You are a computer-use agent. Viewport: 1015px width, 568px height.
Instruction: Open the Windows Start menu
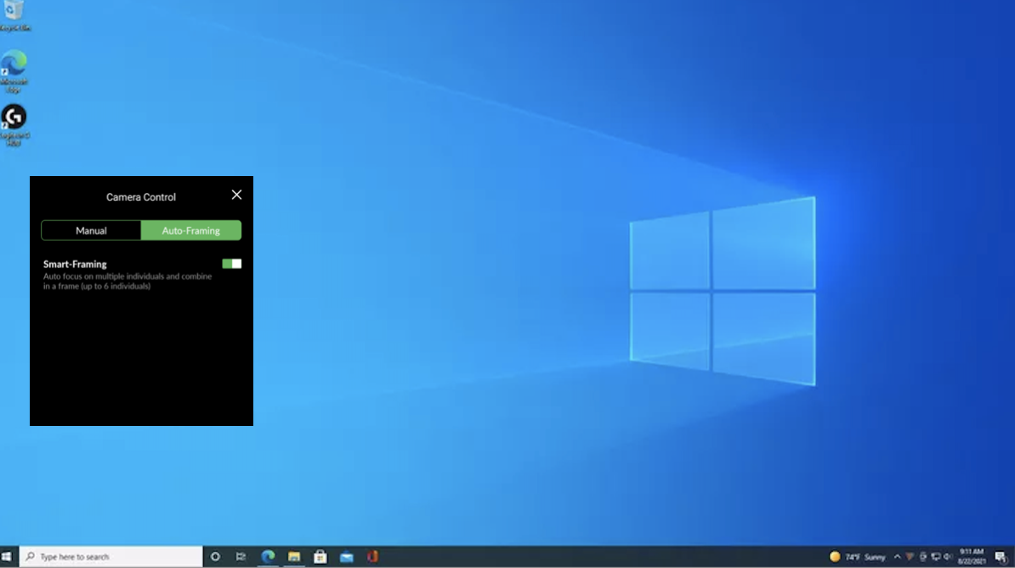[7, 556]
